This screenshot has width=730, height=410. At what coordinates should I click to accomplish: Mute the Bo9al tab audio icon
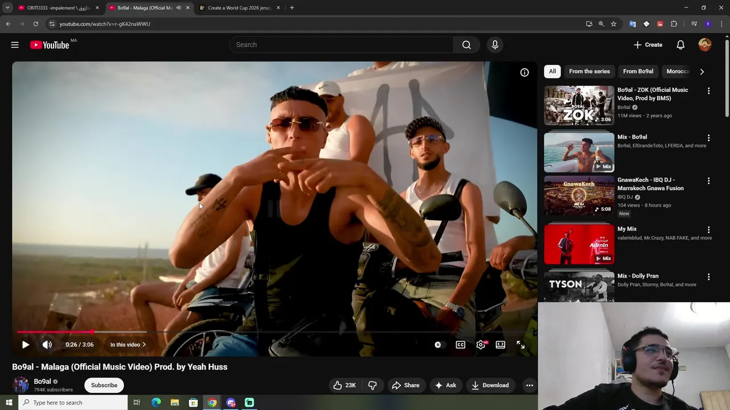coord(179,8)
